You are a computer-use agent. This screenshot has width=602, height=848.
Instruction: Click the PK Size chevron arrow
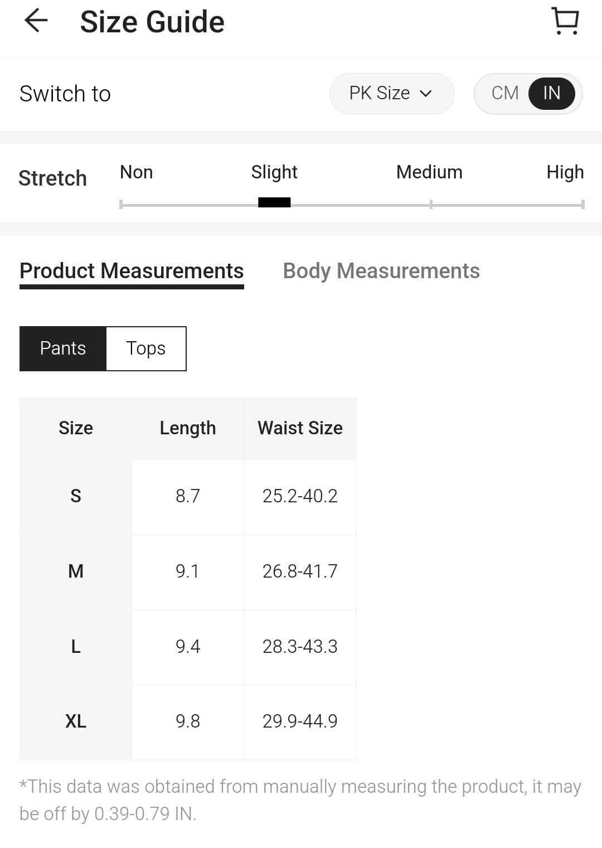(x=426, y=94)
